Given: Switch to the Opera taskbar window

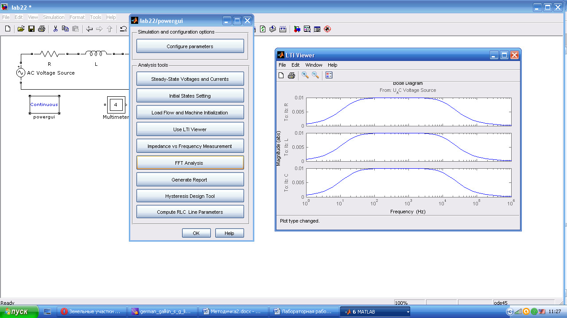Looking at the screenshot, I should (x=92, y=312).
